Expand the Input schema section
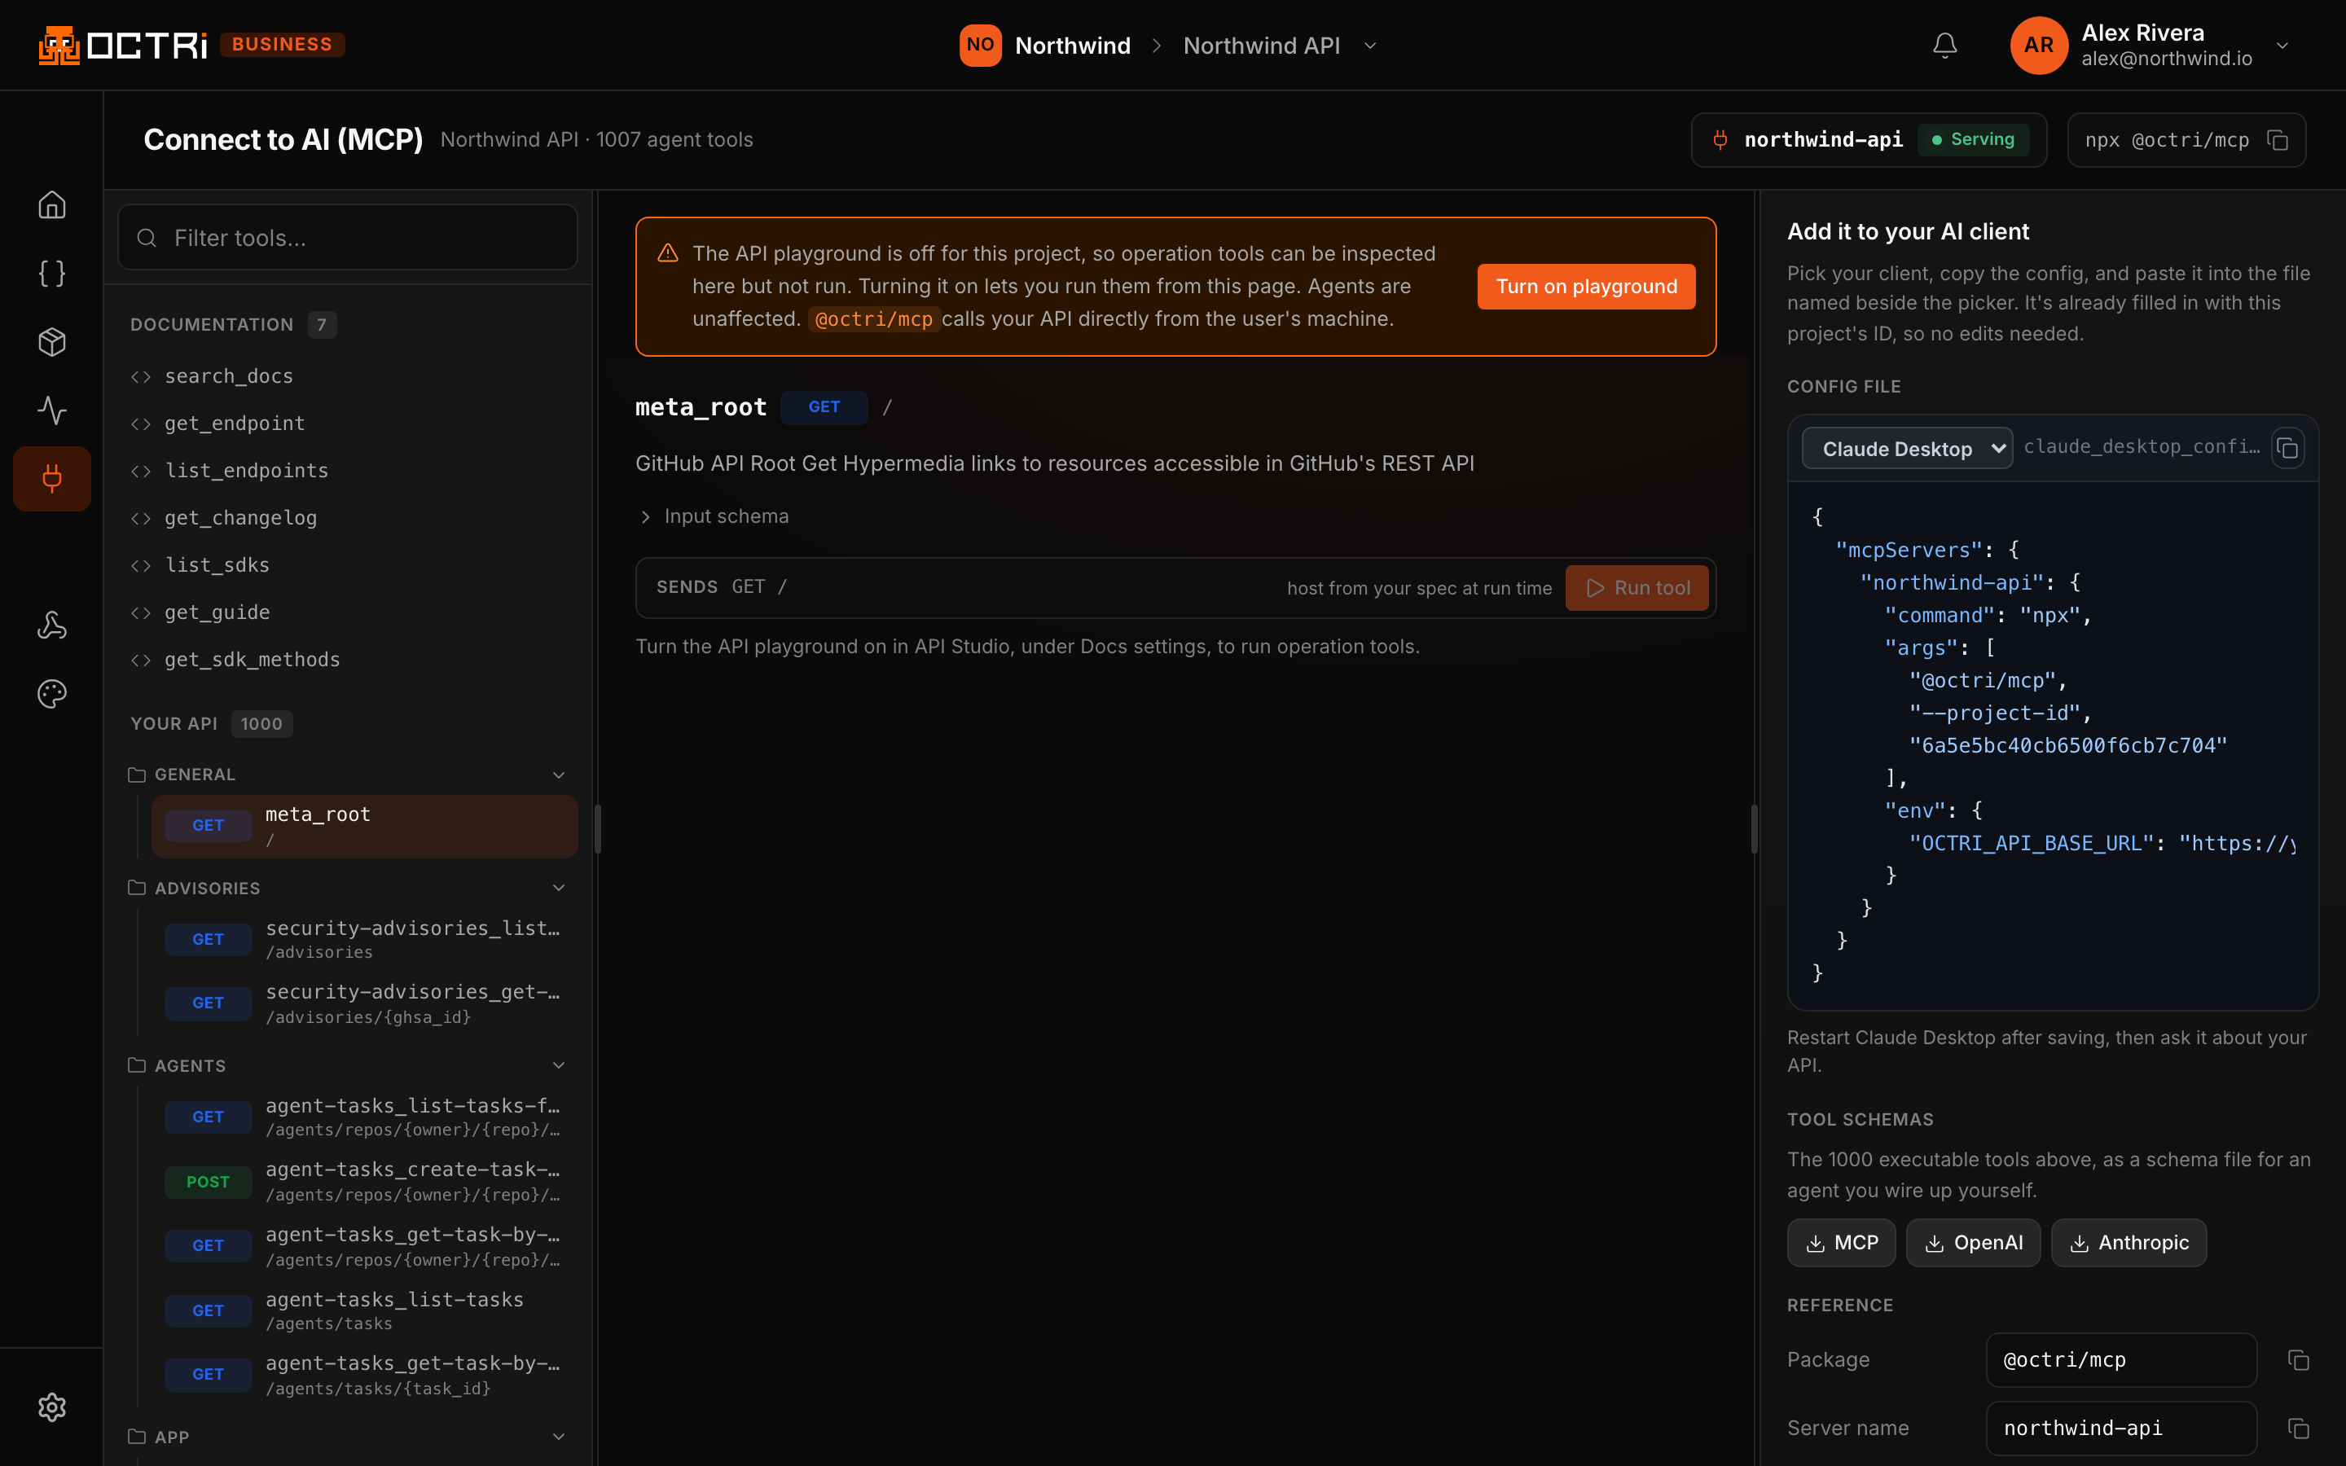The height and width of the screenshot is (1466, 2346). tap(714, 517)
